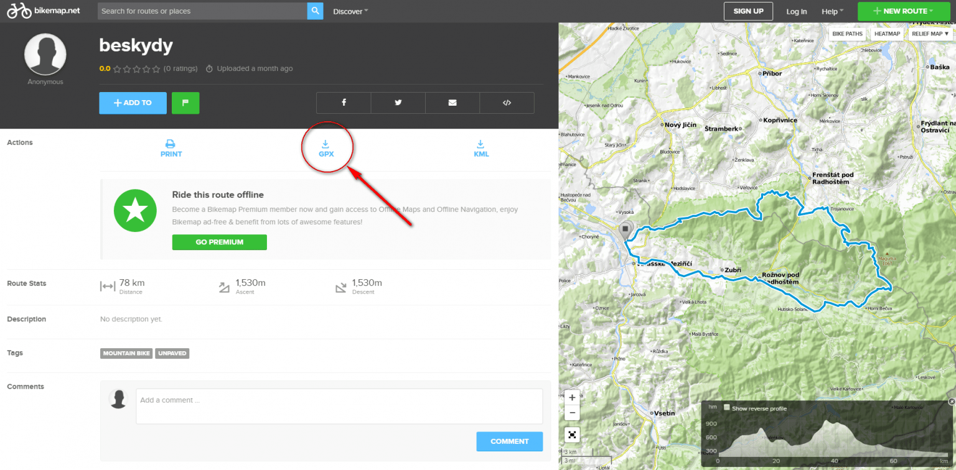Open the NEW ROUTE dropdown
The width and height of the screenshot is (956, 470).
[903, 11]
